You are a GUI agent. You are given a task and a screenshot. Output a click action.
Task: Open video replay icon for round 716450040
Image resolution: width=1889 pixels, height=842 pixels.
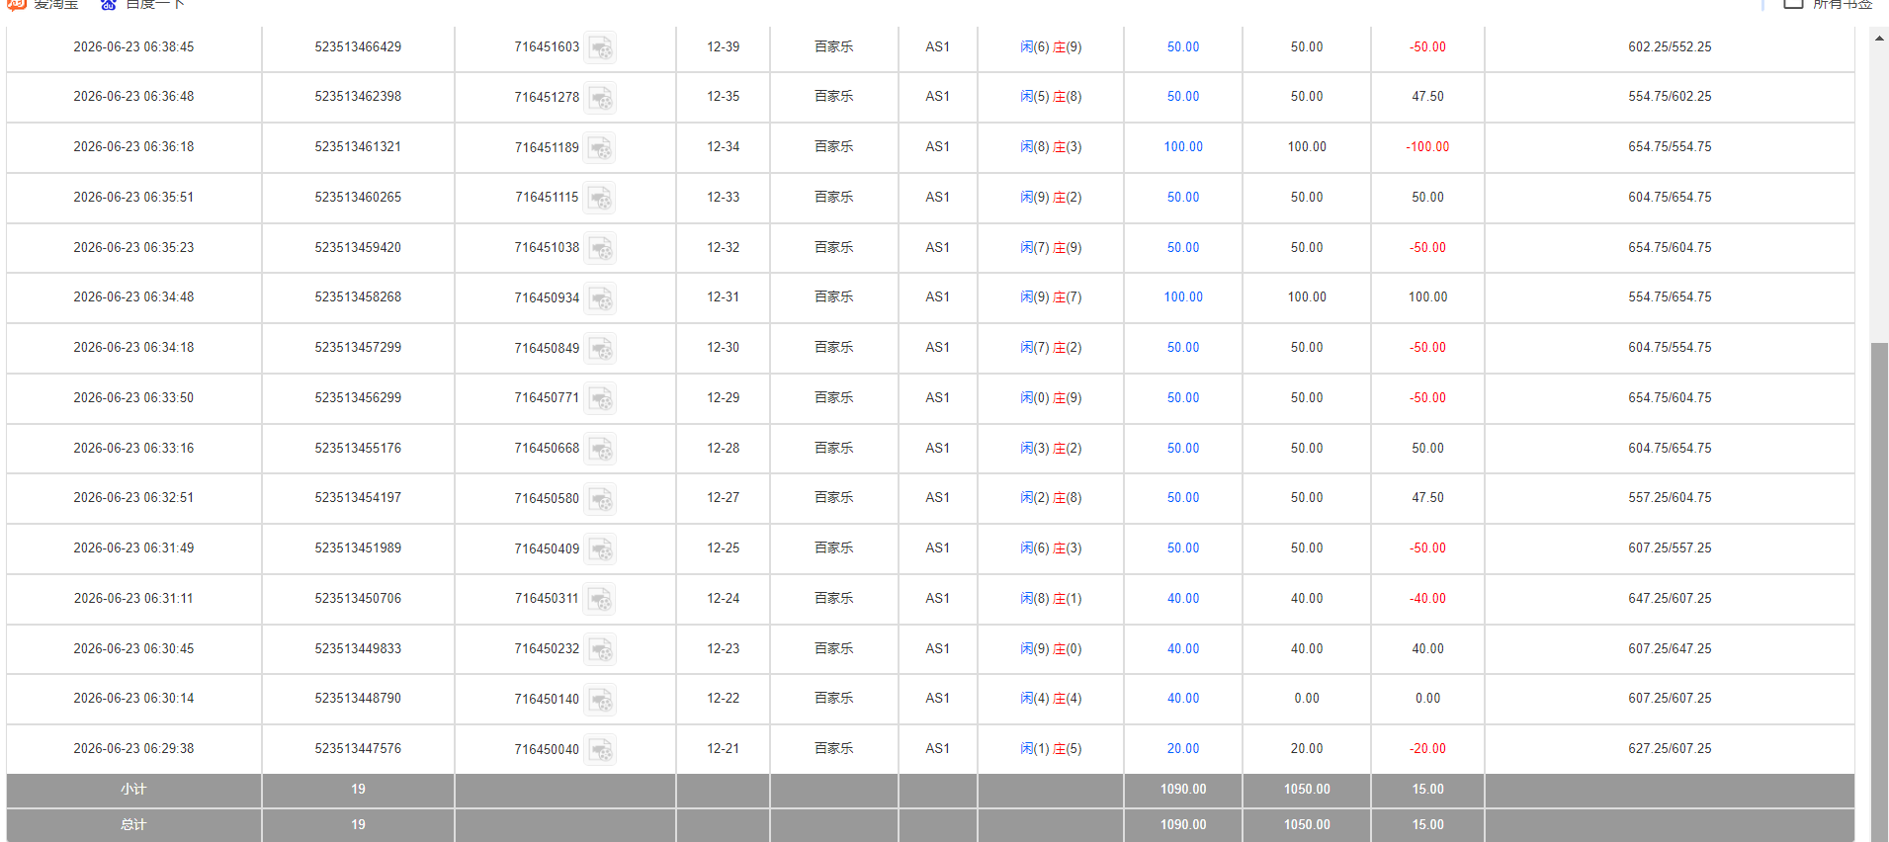pos(600,749)
